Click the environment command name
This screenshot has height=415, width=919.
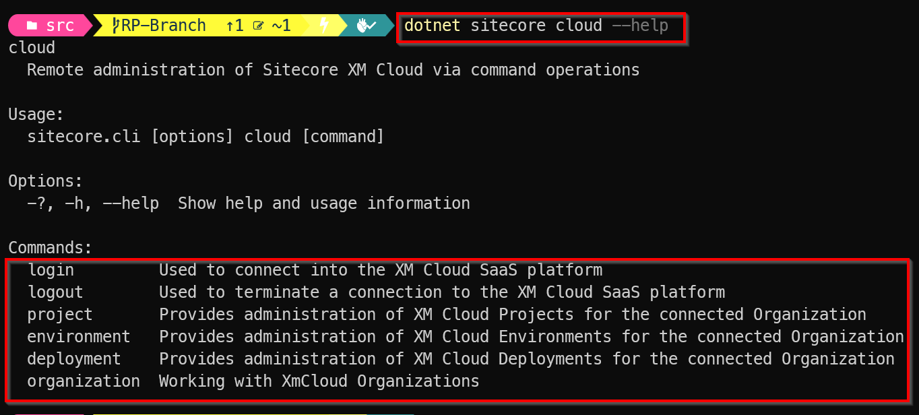79,337
